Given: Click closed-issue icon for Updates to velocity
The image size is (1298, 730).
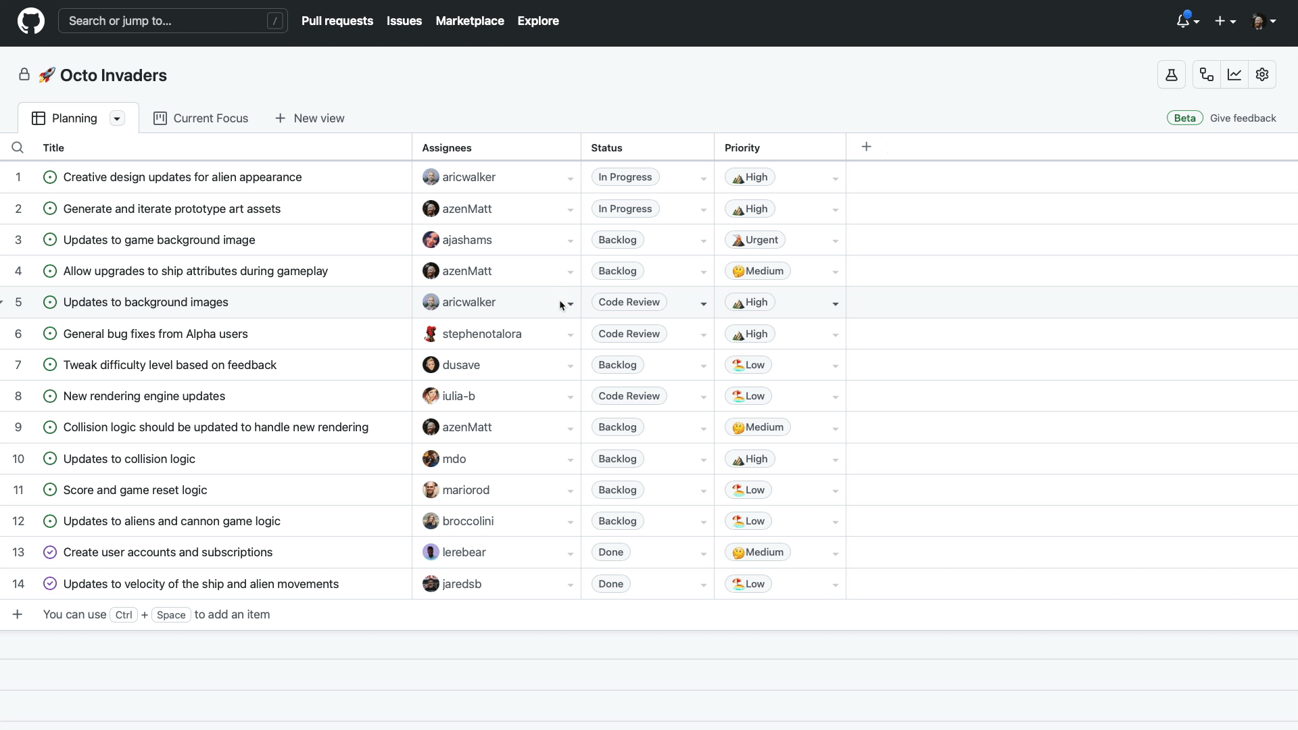Looking at the screenshot, I should click(50, 583).
